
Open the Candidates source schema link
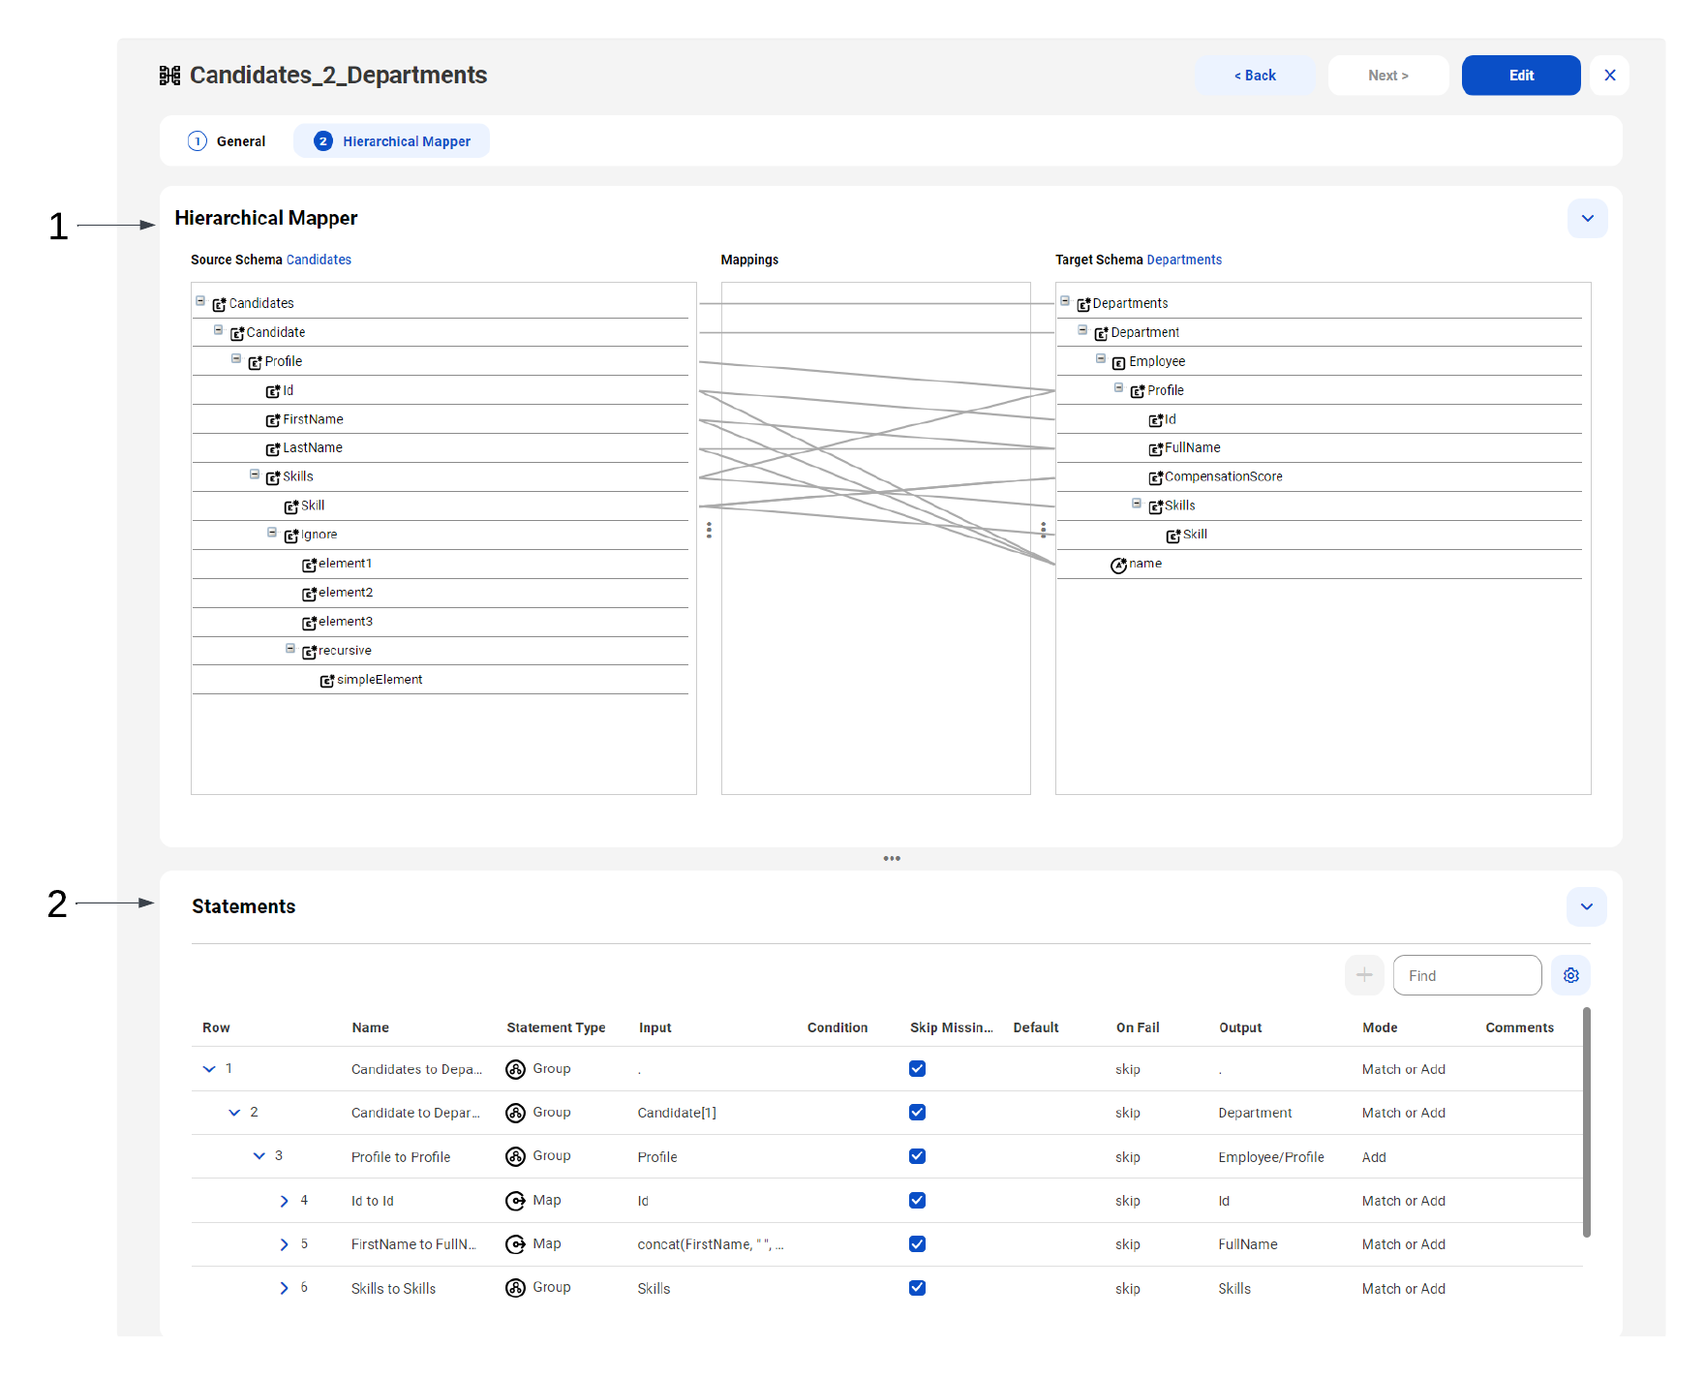point(319,260)
